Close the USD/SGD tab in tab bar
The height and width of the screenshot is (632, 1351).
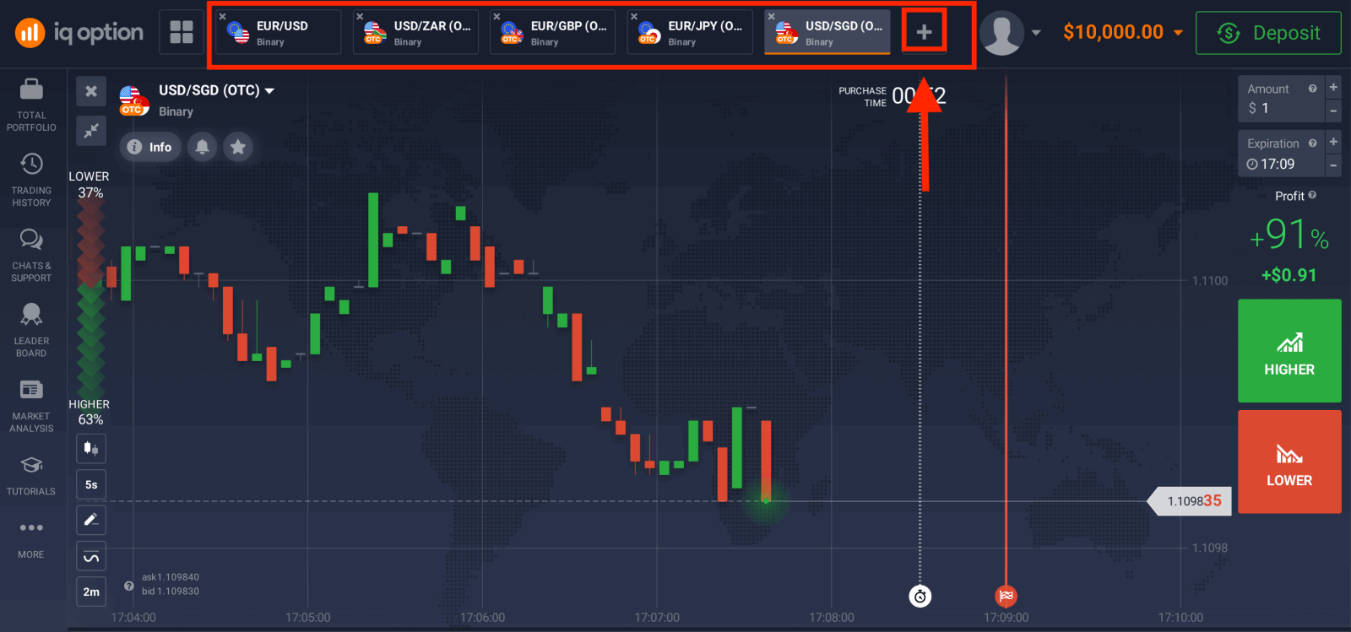[771, 17]
